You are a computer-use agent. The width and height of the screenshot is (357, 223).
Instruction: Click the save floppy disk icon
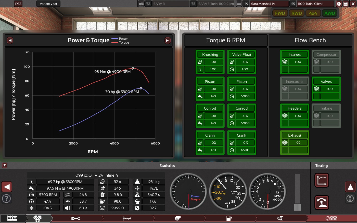tap(346, 4)
